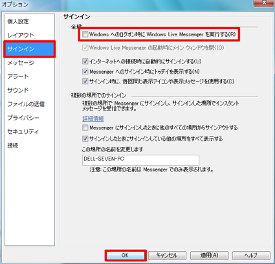
Task: Select ファイルの送信 in the list
Action: point(26,104)
